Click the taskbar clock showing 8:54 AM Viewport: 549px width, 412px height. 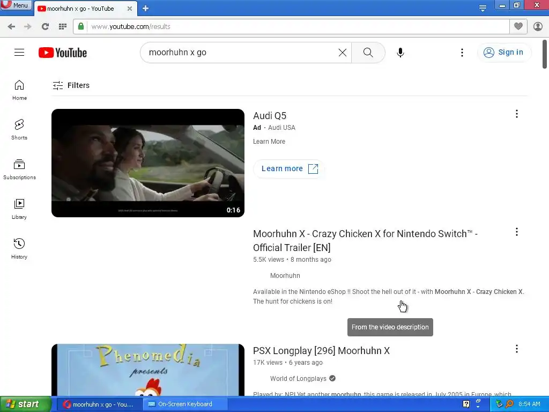click(x=529, y=404)
